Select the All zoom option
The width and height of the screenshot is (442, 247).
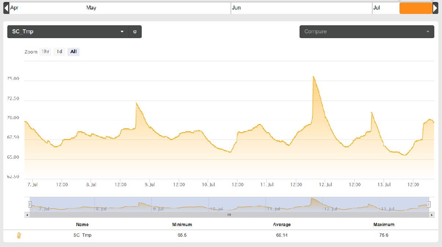pyautogui.click(x=73, y=52)
